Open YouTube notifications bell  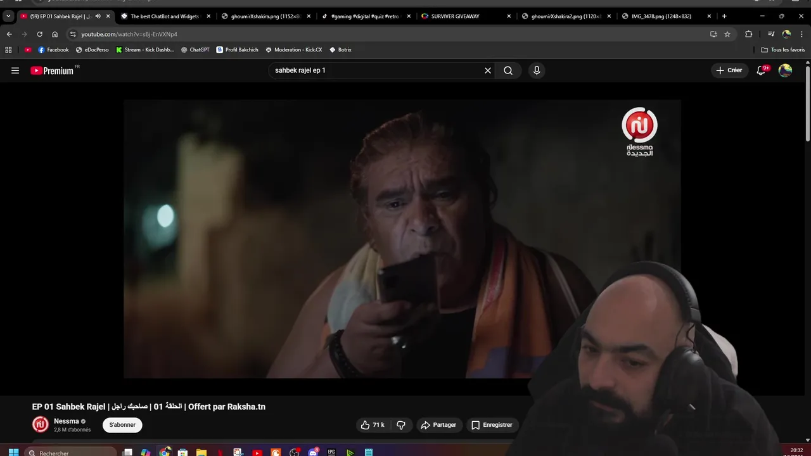[761, 70]
